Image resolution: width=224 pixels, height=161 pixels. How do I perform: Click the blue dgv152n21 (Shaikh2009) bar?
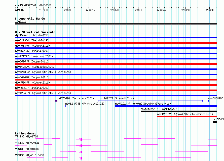(116, 38)
